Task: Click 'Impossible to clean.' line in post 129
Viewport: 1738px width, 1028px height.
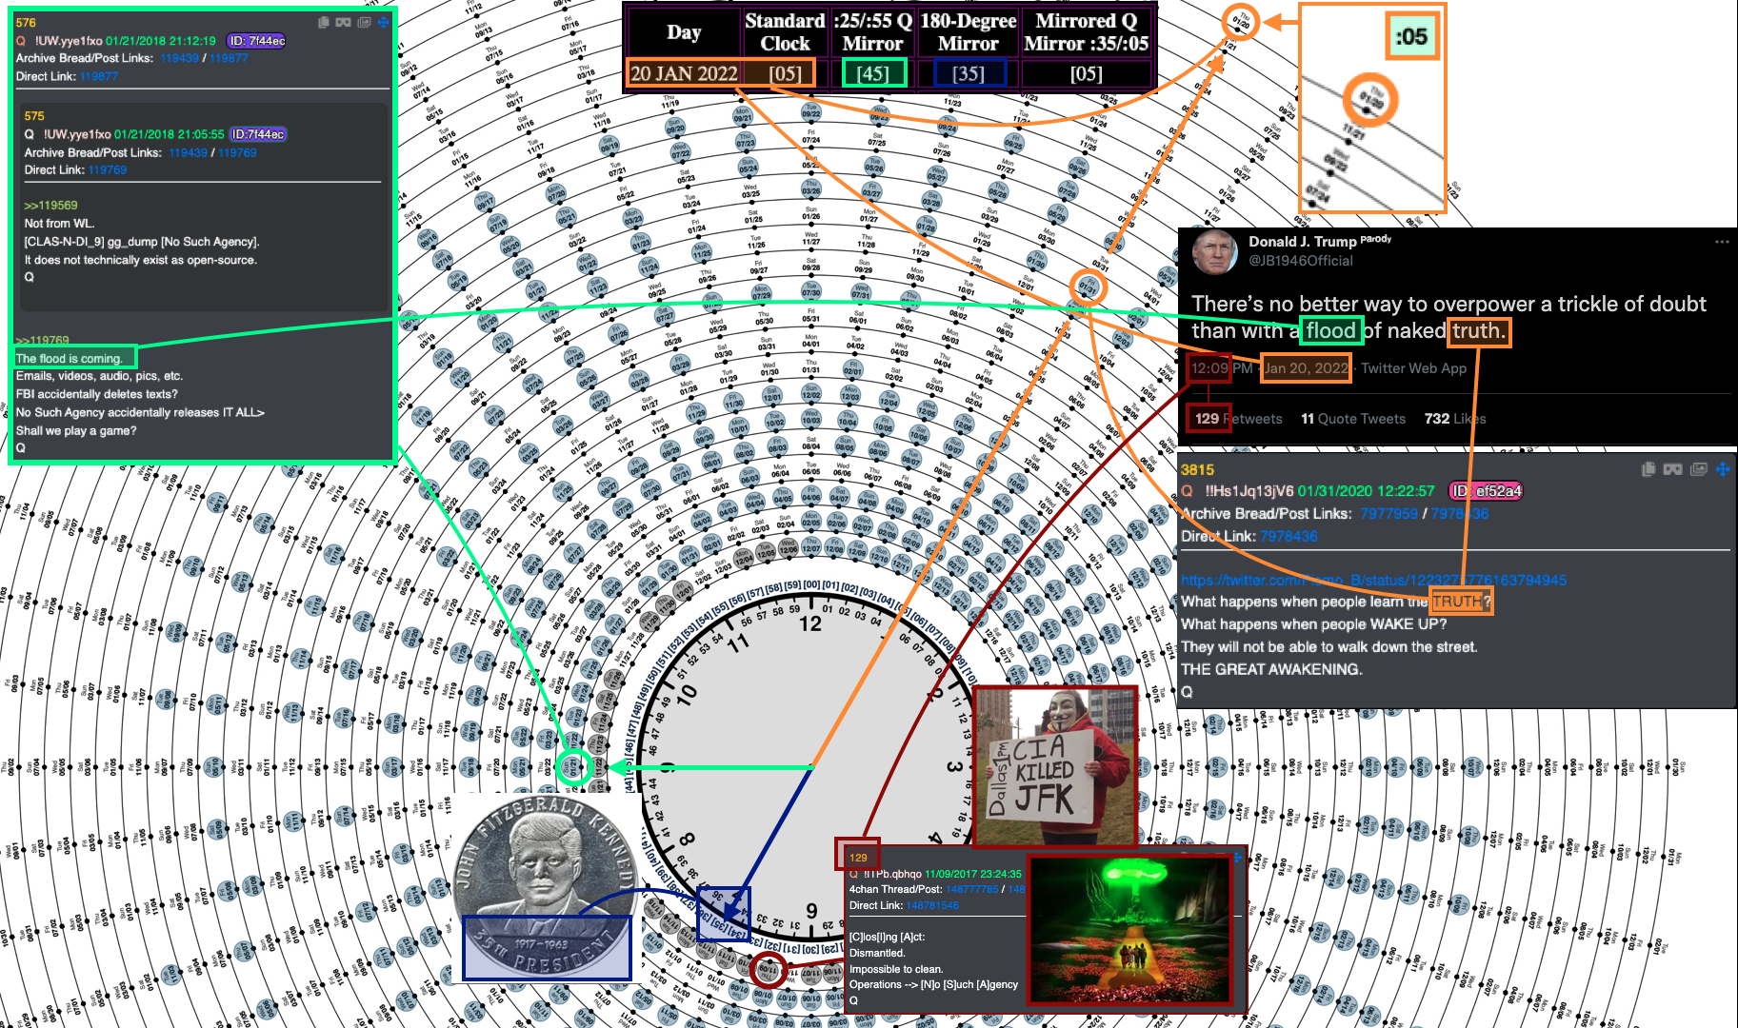Action: pyautogui.click(x=896, y=969)
